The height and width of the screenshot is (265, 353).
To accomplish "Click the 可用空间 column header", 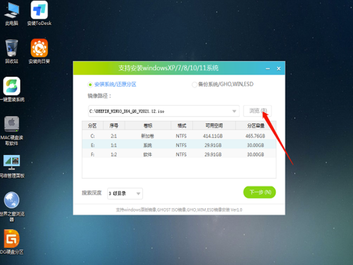I will [214, 126].
